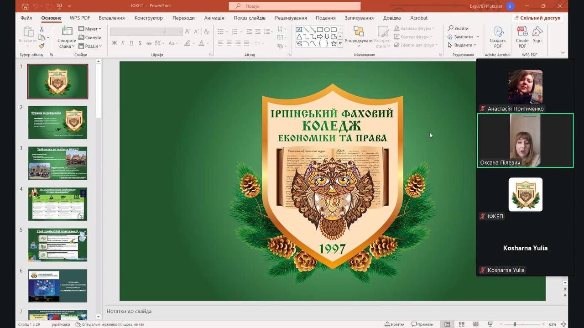Toggle underline П formatting
This screenshot has width=584, height=328.
(131, 43)
